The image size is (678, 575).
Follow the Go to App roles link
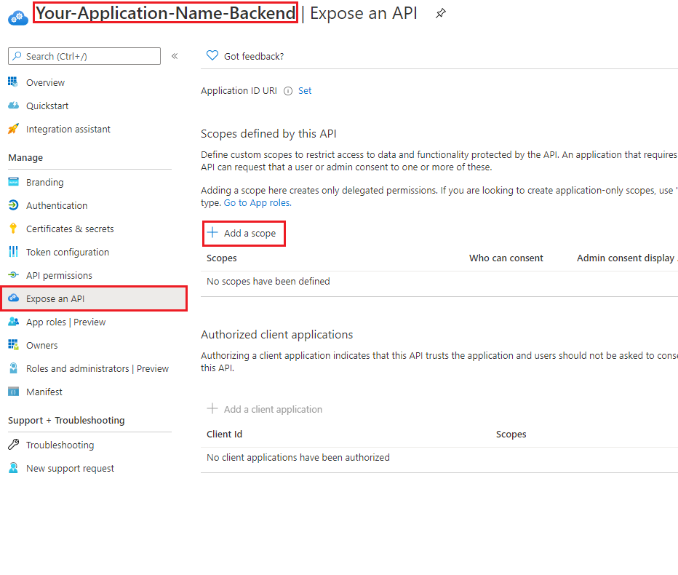point(258,203)
